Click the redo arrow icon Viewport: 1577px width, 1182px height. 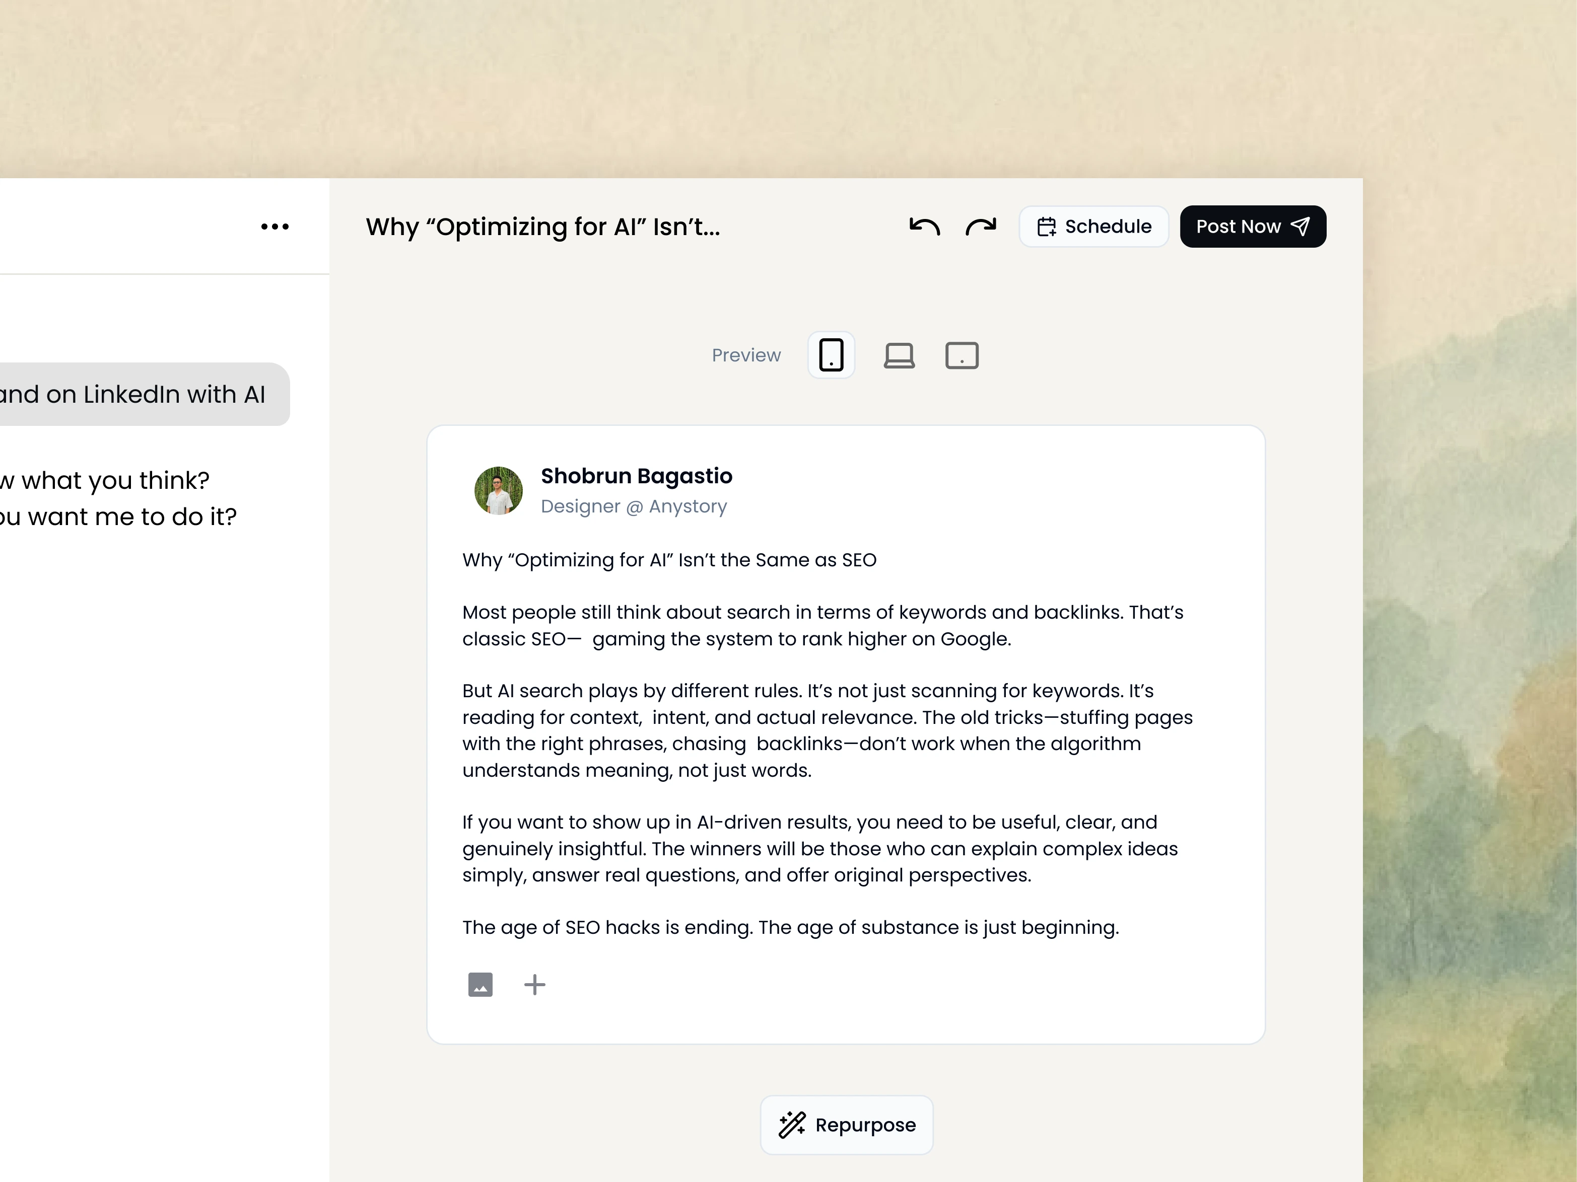[x=980, y=227]
